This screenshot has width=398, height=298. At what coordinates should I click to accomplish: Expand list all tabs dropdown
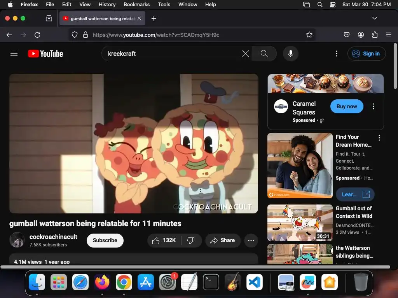point(374,18)
